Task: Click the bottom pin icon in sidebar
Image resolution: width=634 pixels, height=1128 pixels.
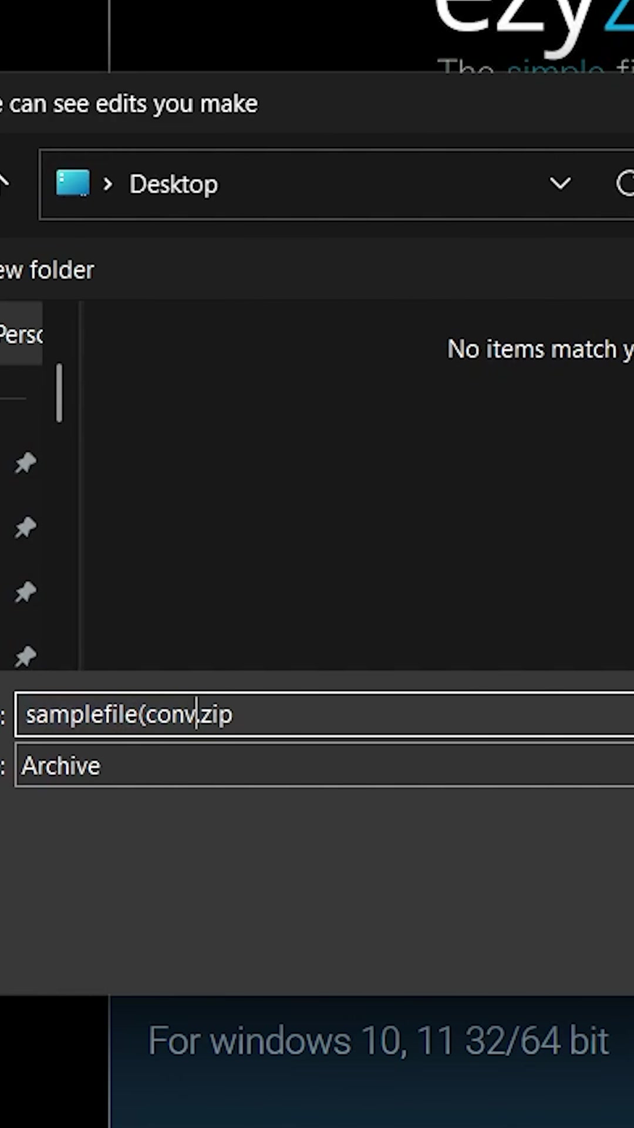Action: pos(25,656)
